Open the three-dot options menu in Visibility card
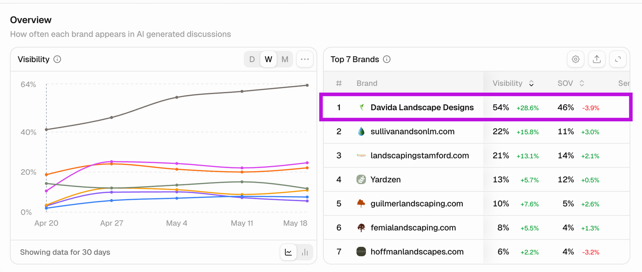 [x=305, y=59]
